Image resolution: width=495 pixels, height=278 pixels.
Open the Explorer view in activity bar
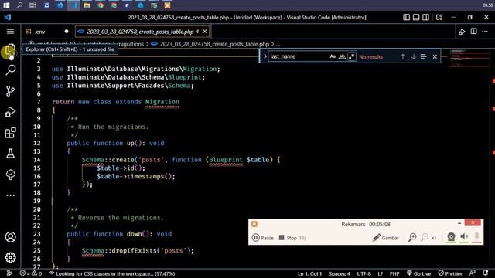click(x=10, y=49)
